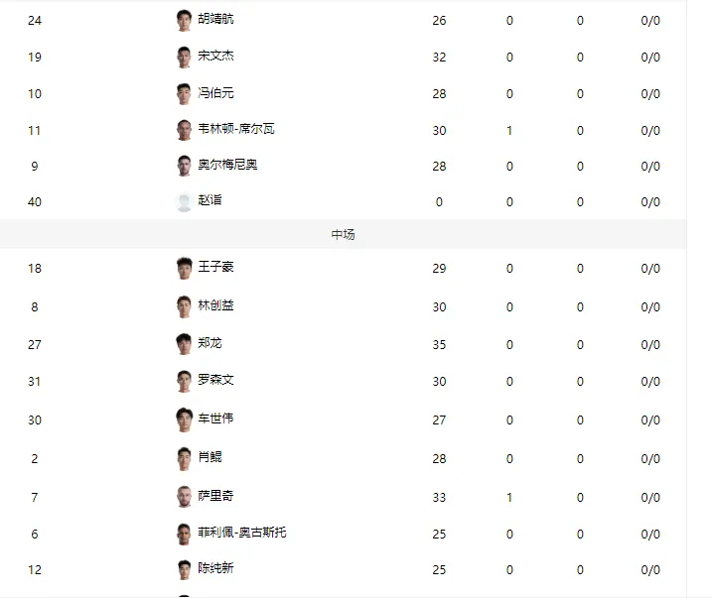
Task: Select the 中场 section header
Action: click(x=344, y=234)
